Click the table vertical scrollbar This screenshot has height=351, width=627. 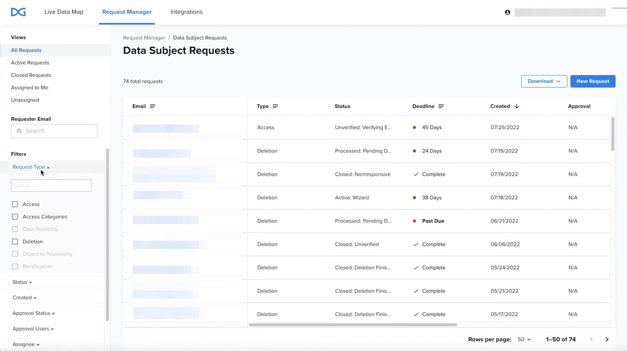612,134
